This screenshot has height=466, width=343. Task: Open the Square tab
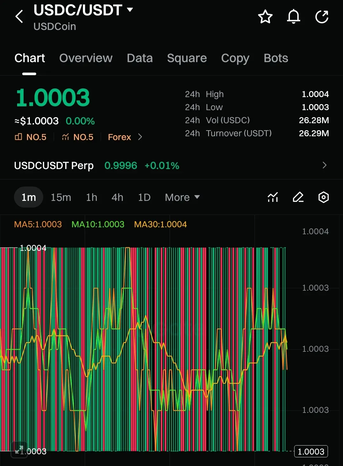(187, 58)
